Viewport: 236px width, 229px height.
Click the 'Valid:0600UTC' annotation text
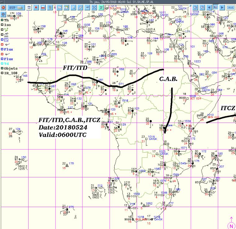pyautogui.click(x=63, y=135)
